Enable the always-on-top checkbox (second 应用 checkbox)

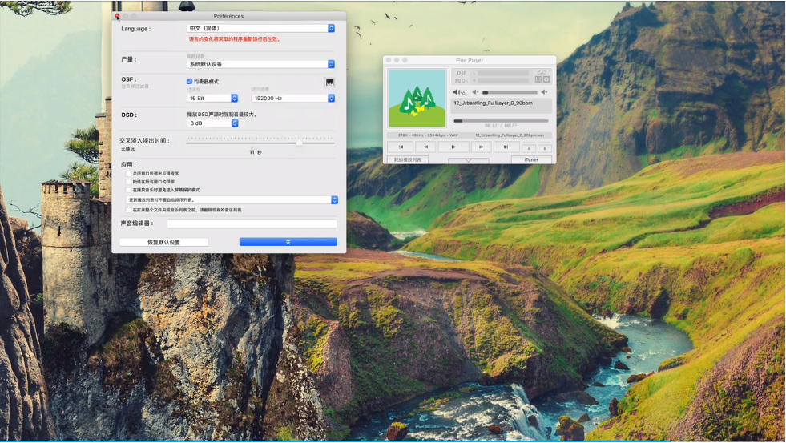click(x=128, y=182)
